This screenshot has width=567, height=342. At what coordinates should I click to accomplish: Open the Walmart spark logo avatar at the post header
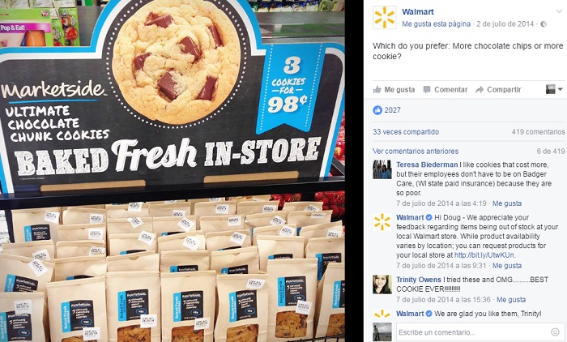[x=384, y=17]
